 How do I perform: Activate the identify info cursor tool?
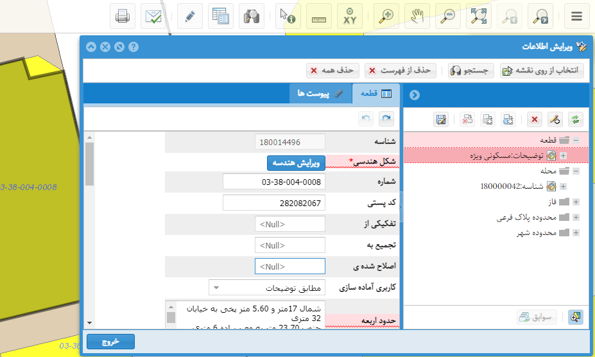click(288, 16)
